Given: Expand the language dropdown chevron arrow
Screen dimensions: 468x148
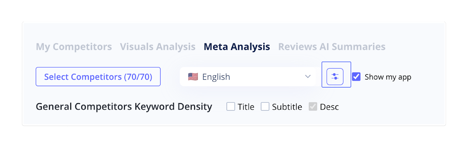Looking at the screenshot, I should (x=308, y=77).
